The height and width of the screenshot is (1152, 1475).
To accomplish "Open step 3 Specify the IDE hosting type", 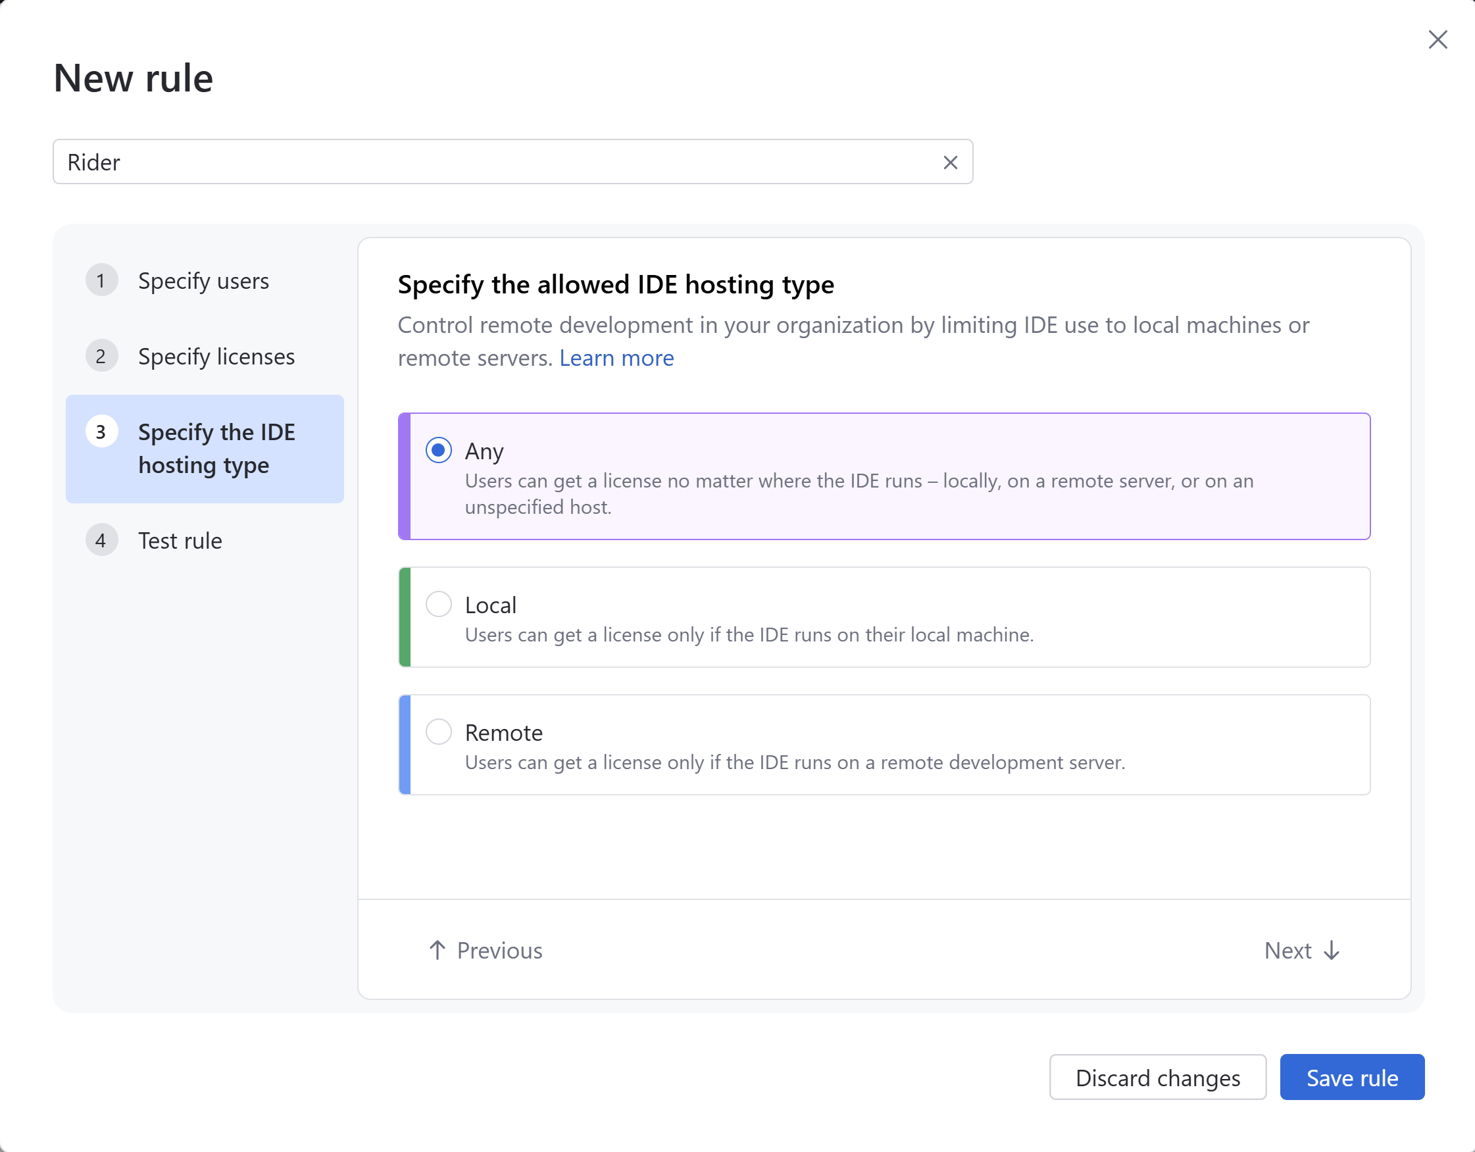I will click(x=205, y=449).
